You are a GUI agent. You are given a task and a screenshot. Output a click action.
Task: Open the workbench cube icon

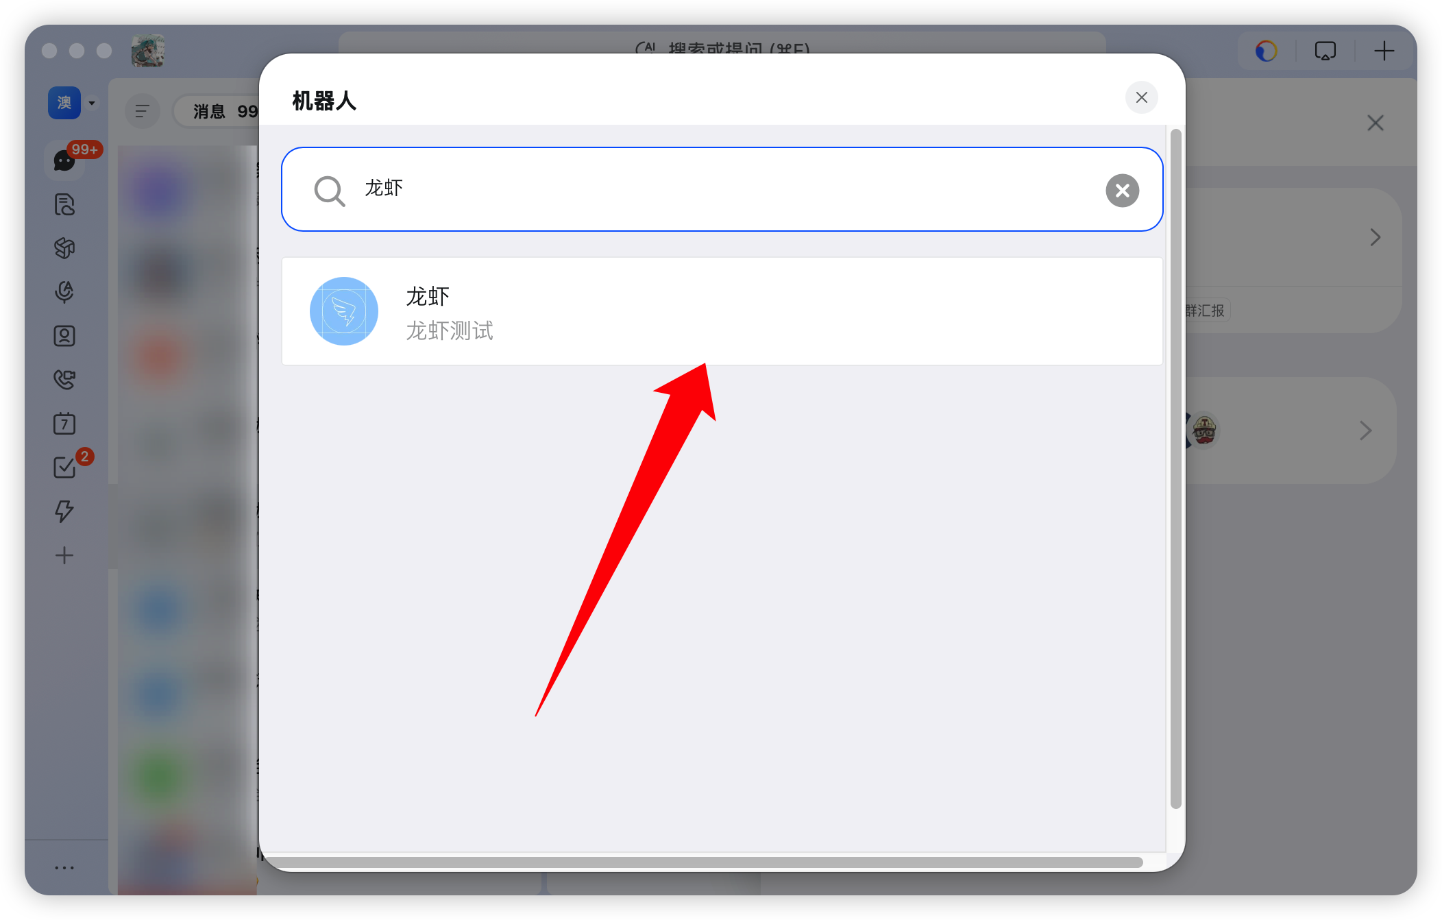(64, 248)
